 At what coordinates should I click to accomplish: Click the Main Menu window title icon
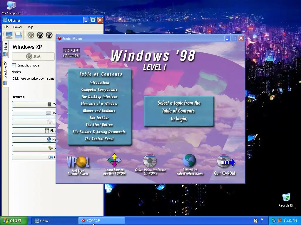pos(59,38)
